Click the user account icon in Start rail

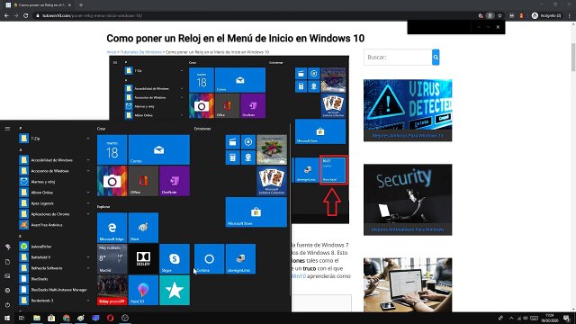pyautogui.click(x=7, y=247)
